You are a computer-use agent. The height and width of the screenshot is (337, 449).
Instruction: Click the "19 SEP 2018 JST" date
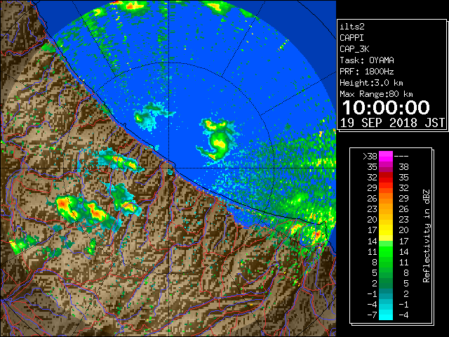(x=392, y=123)
